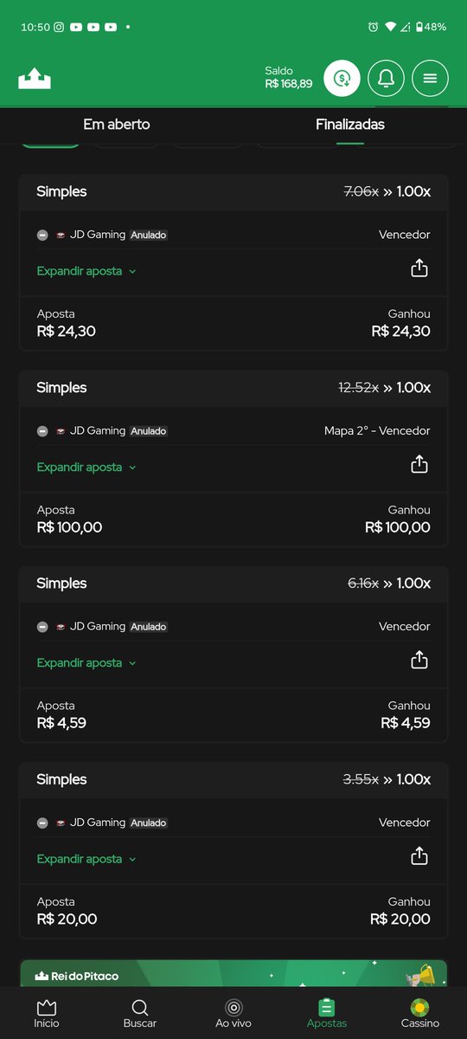Tap the Saldo R$ 168,89 balance
This screenshot has height=1039, width=467.
(x=289, y=78)
